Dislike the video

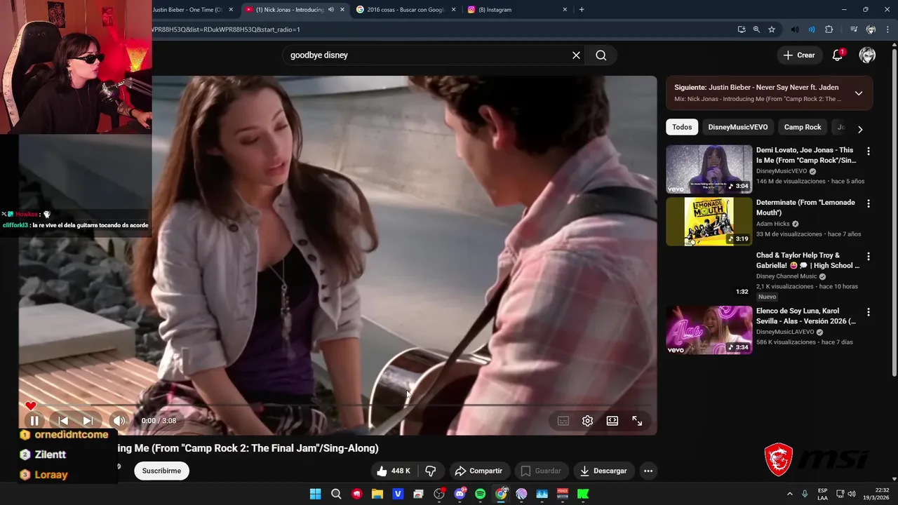431,471
